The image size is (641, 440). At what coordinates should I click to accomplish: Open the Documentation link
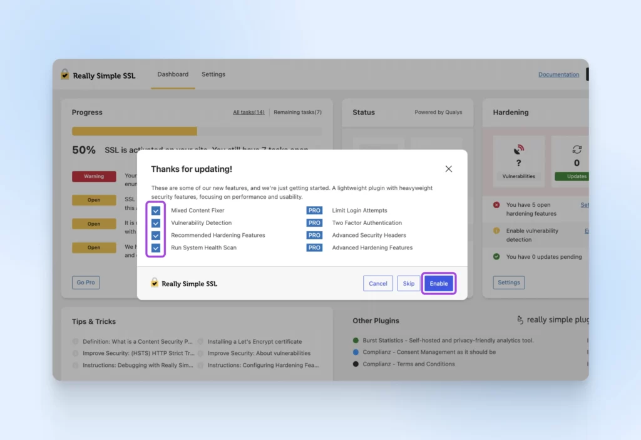pyautogui.click(x=558, y=75)
